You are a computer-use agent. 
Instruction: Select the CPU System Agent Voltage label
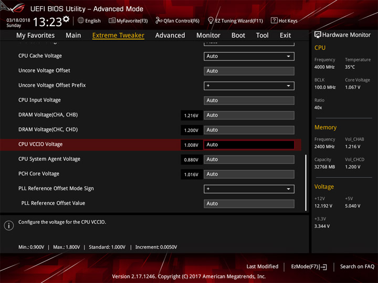tap(49, 159)
